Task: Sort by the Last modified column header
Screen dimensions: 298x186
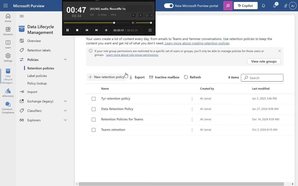Action: coord(261,89)
